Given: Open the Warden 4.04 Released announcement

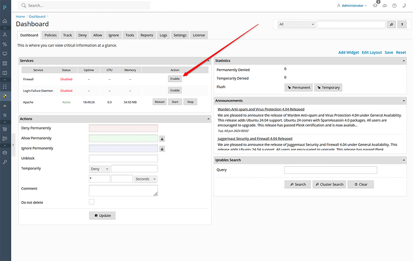Looking at the screenshot, I should 261,109.
